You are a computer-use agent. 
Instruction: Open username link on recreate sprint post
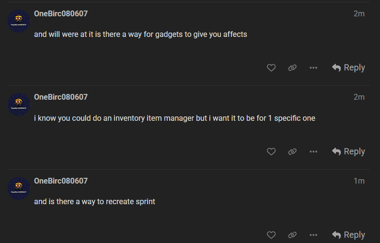point(61,181)
